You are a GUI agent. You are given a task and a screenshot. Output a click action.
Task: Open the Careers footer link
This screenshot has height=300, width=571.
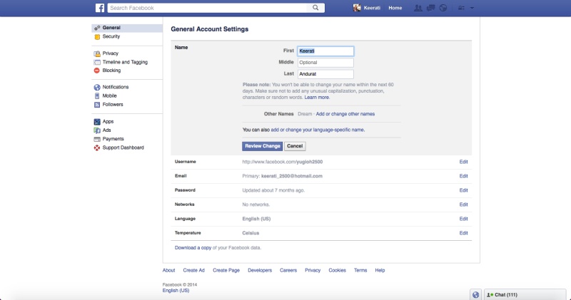pyautogui.click(x=288, y=270)
